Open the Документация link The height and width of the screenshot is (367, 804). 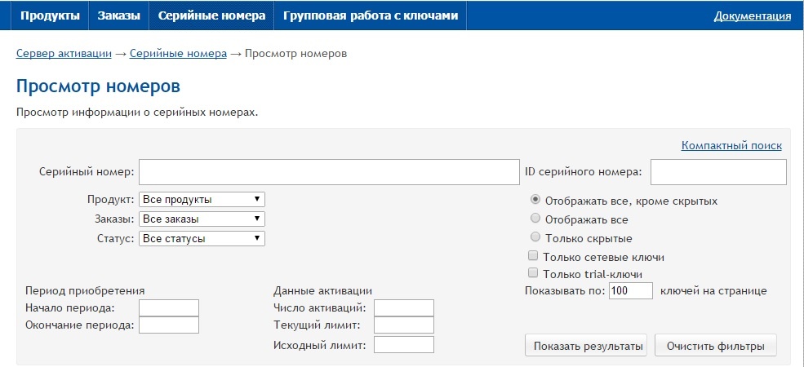[x=752, y=15]
